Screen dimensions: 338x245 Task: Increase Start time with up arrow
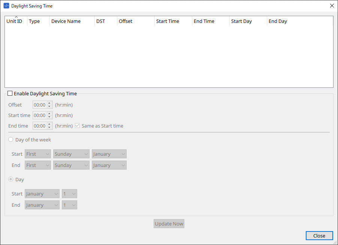pos(49,114)
